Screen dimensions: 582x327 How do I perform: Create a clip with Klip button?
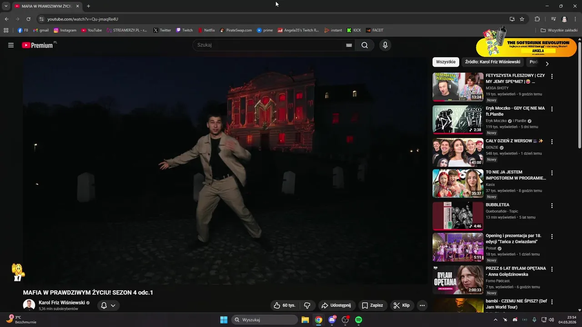coord(401,305)
